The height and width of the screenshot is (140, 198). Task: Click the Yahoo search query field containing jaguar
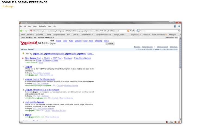pyautogui.click(x=78, y=43)
